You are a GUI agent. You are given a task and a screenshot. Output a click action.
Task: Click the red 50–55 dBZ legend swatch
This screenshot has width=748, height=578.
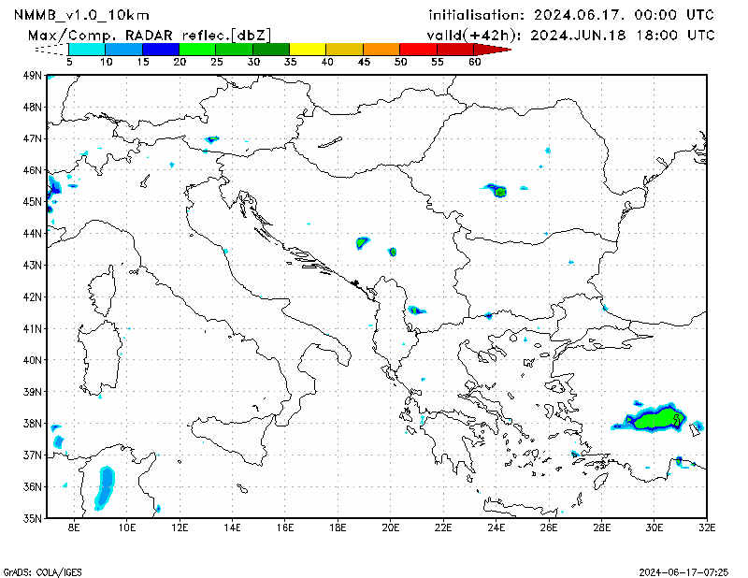pos(418,49)
